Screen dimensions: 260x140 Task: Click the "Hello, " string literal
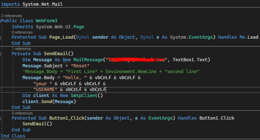point(75,78)
